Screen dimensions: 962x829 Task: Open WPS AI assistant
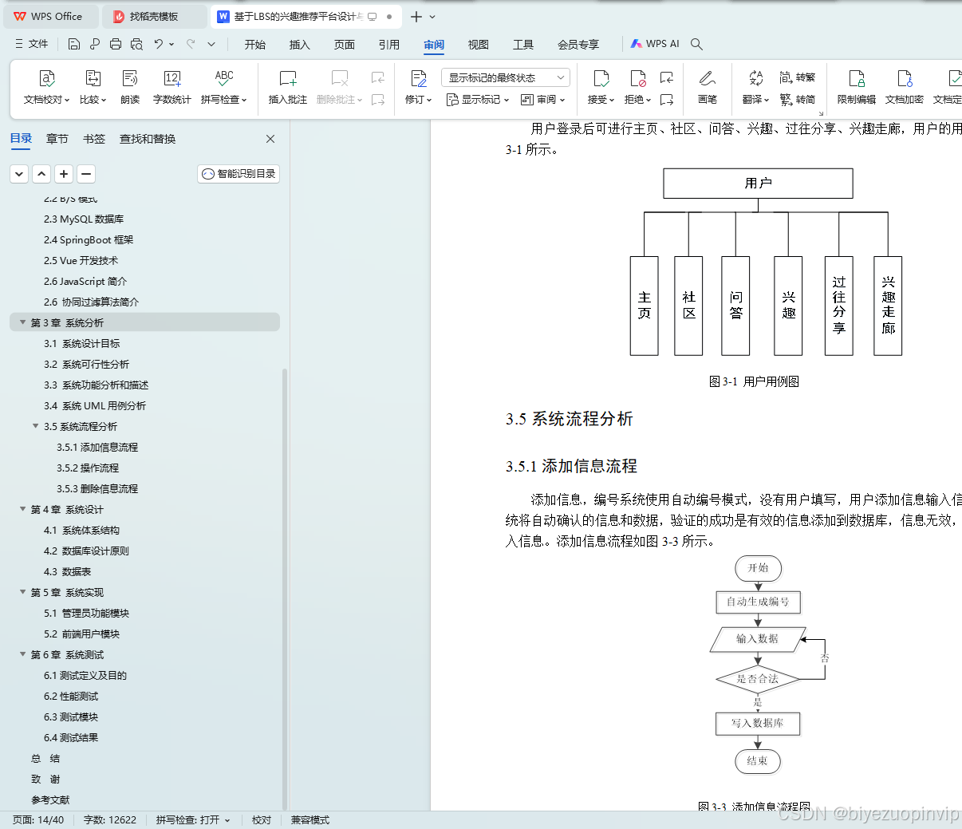[655, 44]
